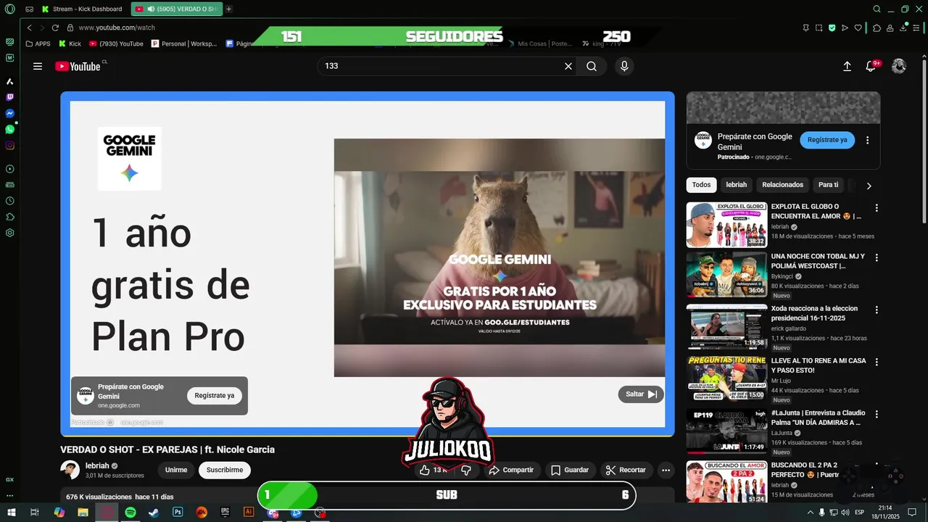Open YouTube notifications bell
This screenshot has height=522, width=928.
pyautogui.click(x=872, y=66)
